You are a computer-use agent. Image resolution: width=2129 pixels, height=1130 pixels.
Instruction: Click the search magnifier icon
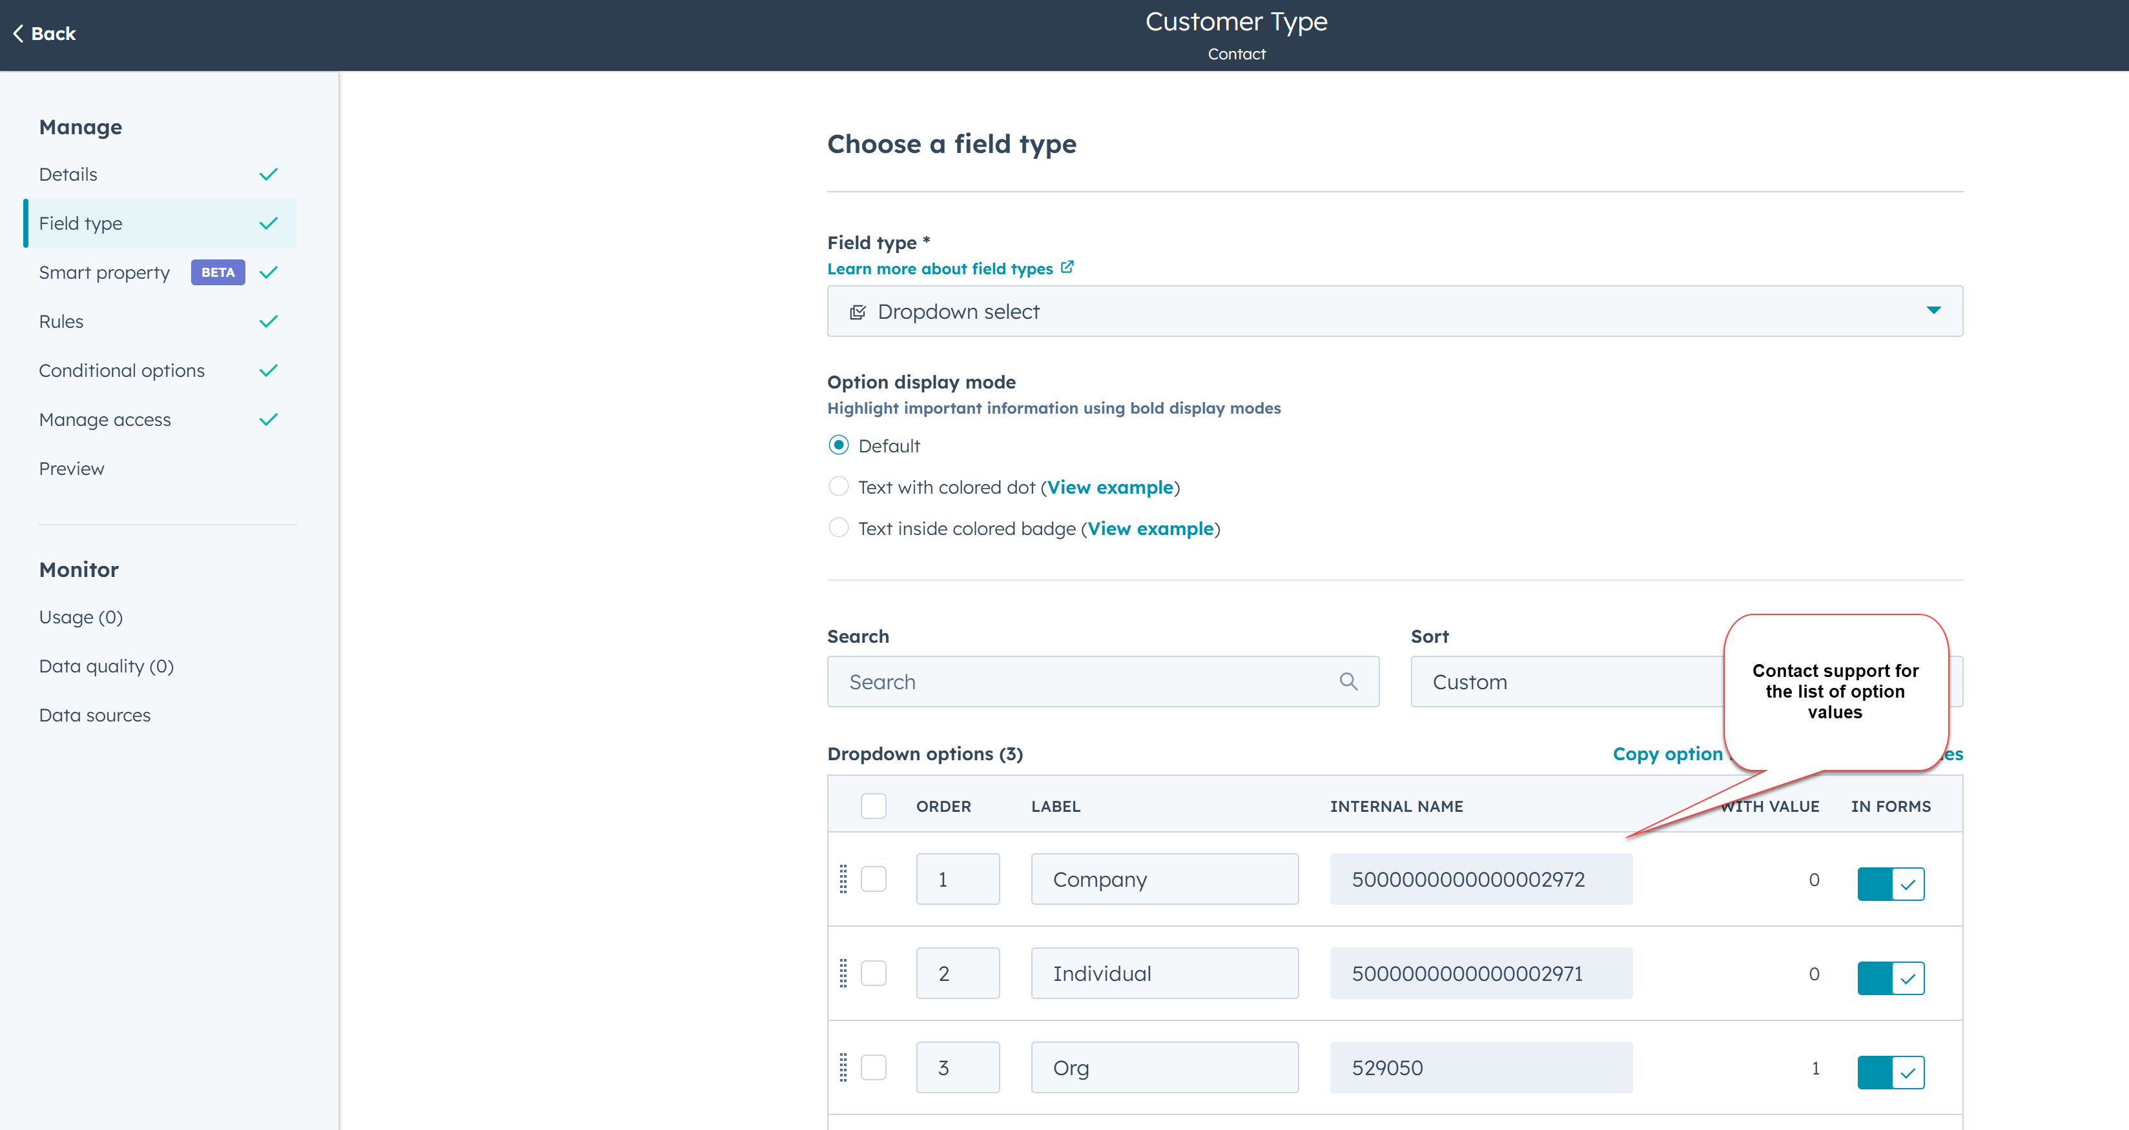point(1348,681)
